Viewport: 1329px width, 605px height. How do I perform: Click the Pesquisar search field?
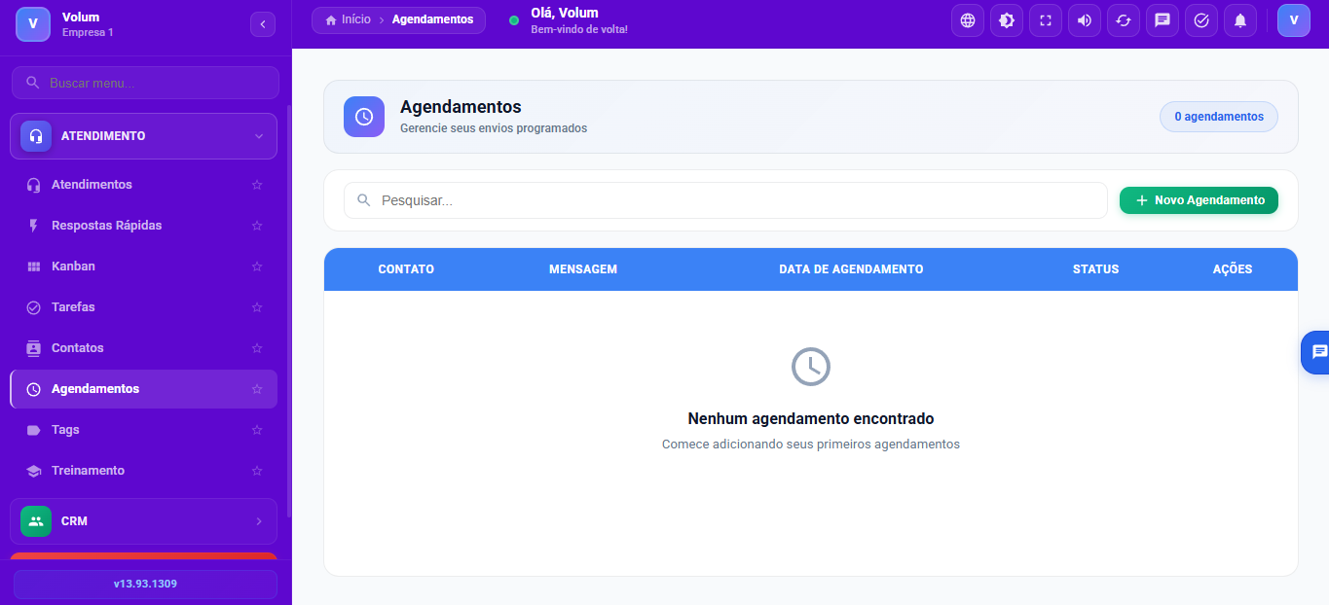coord(725,200)
